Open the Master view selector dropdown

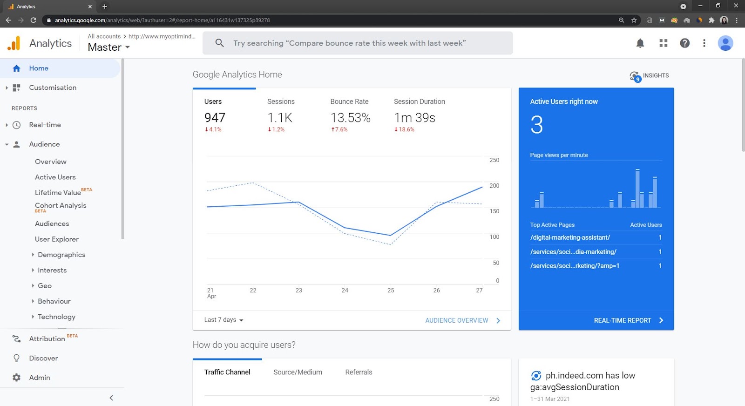(x=109, y=47)
